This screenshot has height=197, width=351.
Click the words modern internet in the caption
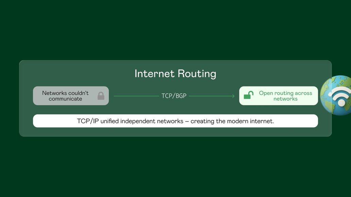[x=250, y=121]
